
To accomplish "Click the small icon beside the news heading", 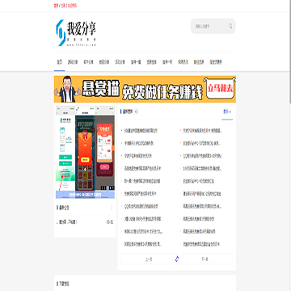I will point(136,112).
